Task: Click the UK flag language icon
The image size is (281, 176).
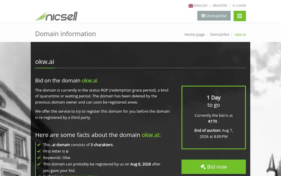Action: [x=191, y=6]
